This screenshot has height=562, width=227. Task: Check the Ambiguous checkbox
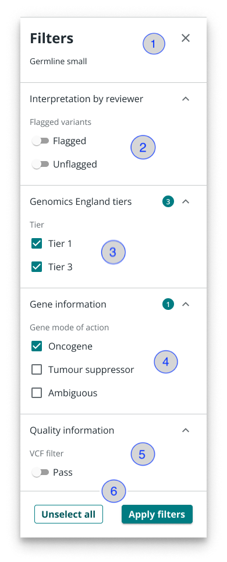(x=37, y=393)
